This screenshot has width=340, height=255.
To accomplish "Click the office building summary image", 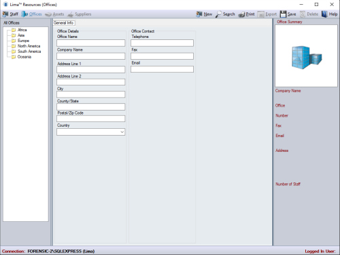I will (306, 57).
